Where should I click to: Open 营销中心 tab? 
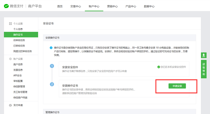click(x=112, y=6)
